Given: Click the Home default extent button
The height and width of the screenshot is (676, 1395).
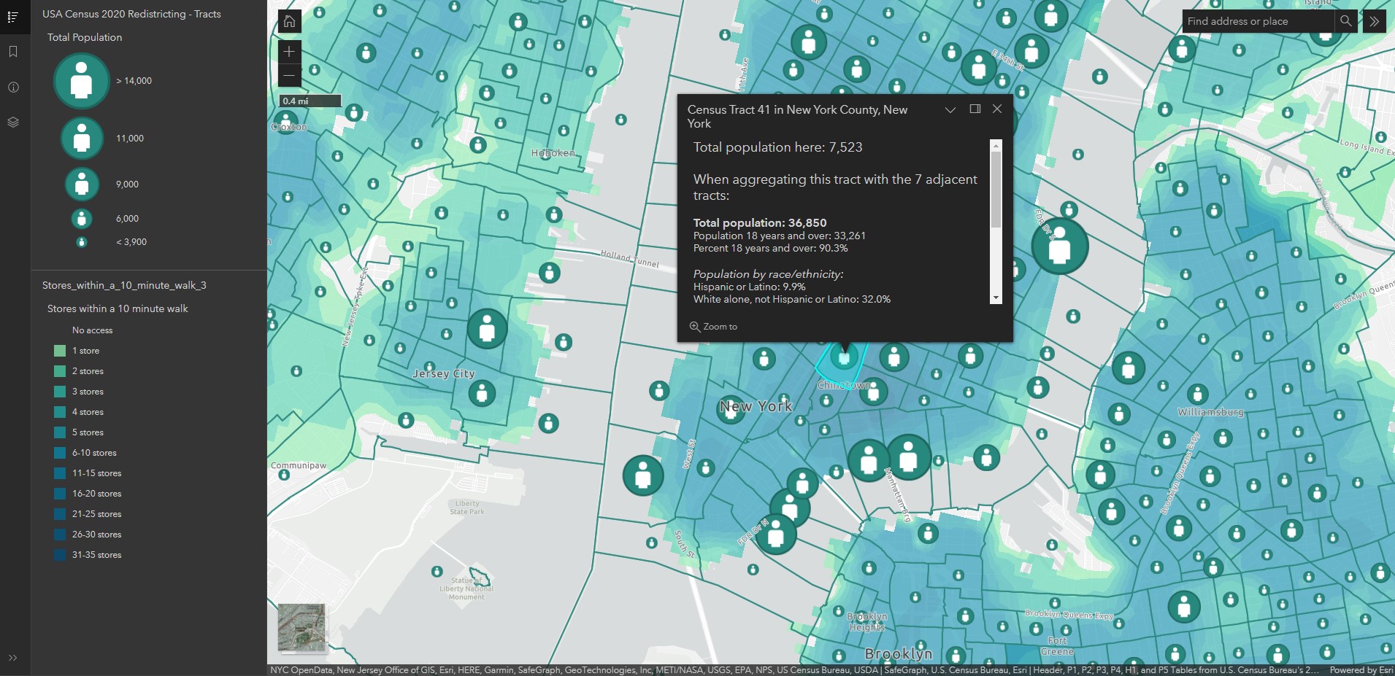Looking at the screenshot, I should 289,21.
